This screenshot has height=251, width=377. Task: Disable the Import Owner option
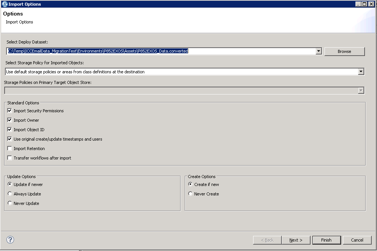point(9,120)
